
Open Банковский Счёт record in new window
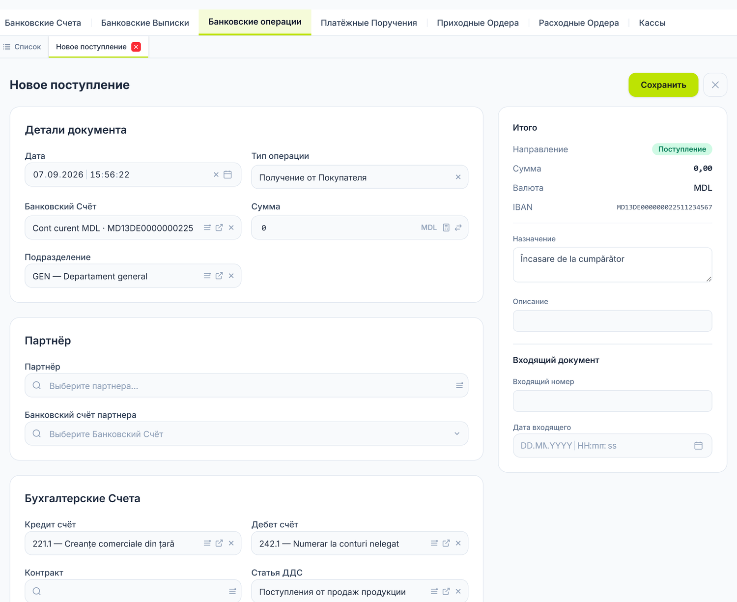point(219,228)
